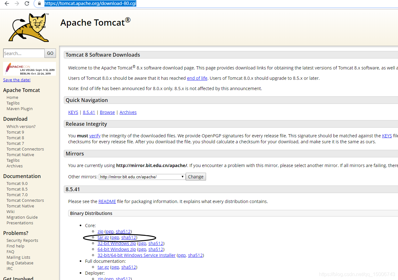Image resolution: width=398 pixels, height=280 pixels.
Task: Download 64-bit Windows zip
Action: click(x=117, y=249)
